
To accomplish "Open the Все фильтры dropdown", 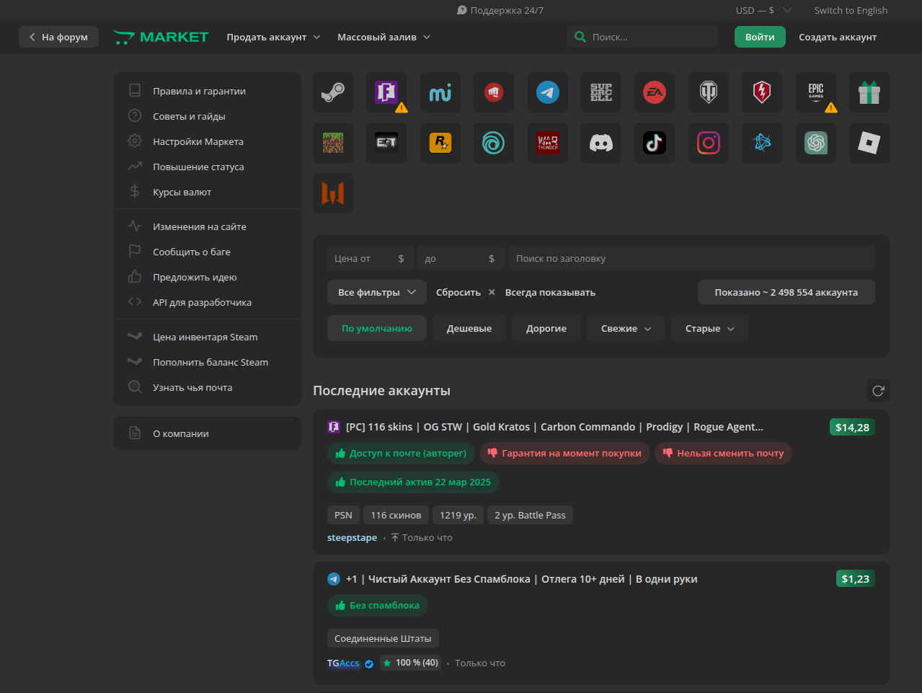I will 377,292.
